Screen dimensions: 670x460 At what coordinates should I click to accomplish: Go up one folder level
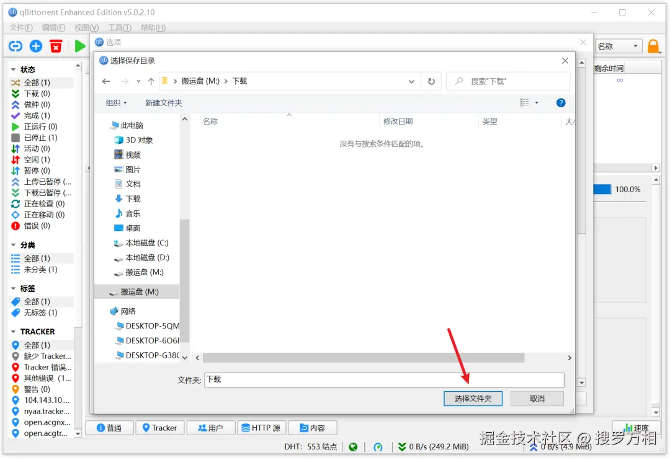pyautogui.click(x=151, y=81)
